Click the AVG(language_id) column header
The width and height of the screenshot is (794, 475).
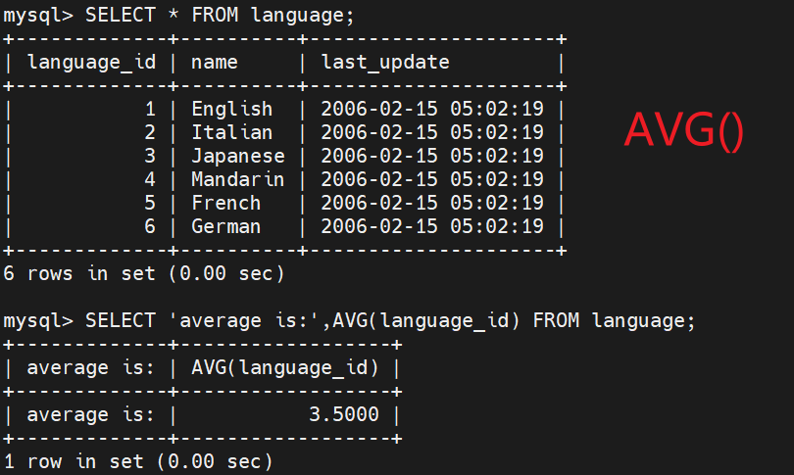click(x=285, y=368)
